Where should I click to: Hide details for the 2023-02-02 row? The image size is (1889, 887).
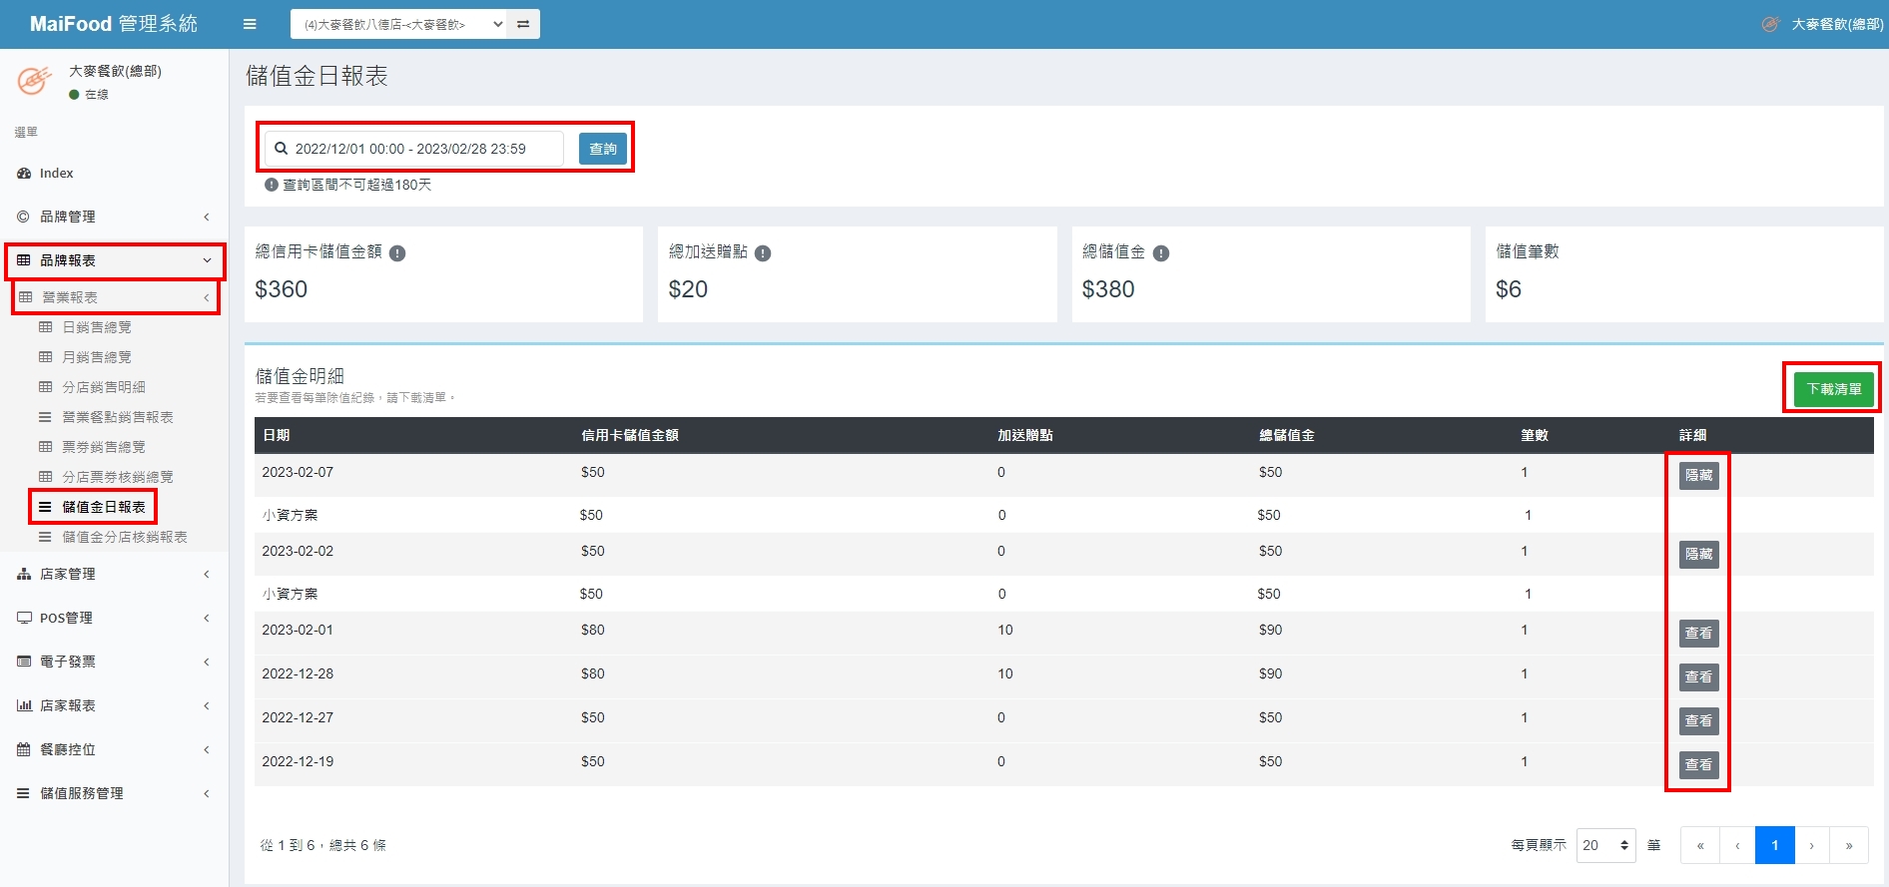click(x=1698, y=555)
